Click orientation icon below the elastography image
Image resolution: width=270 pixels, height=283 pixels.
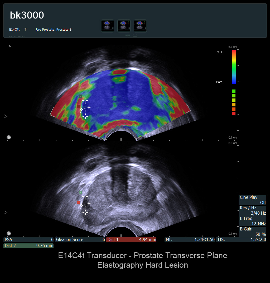(9, 137)
